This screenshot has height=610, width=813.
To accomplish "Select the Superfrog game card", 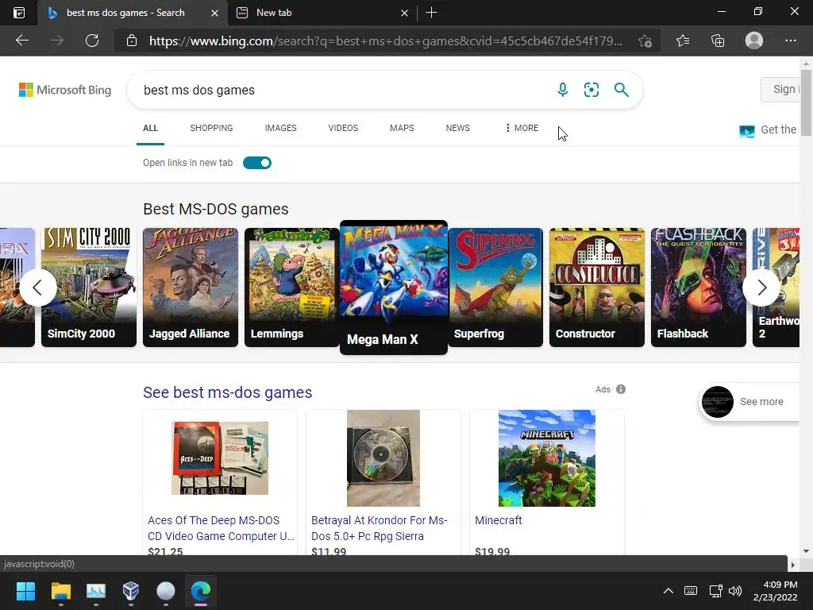I will [495, 288].
